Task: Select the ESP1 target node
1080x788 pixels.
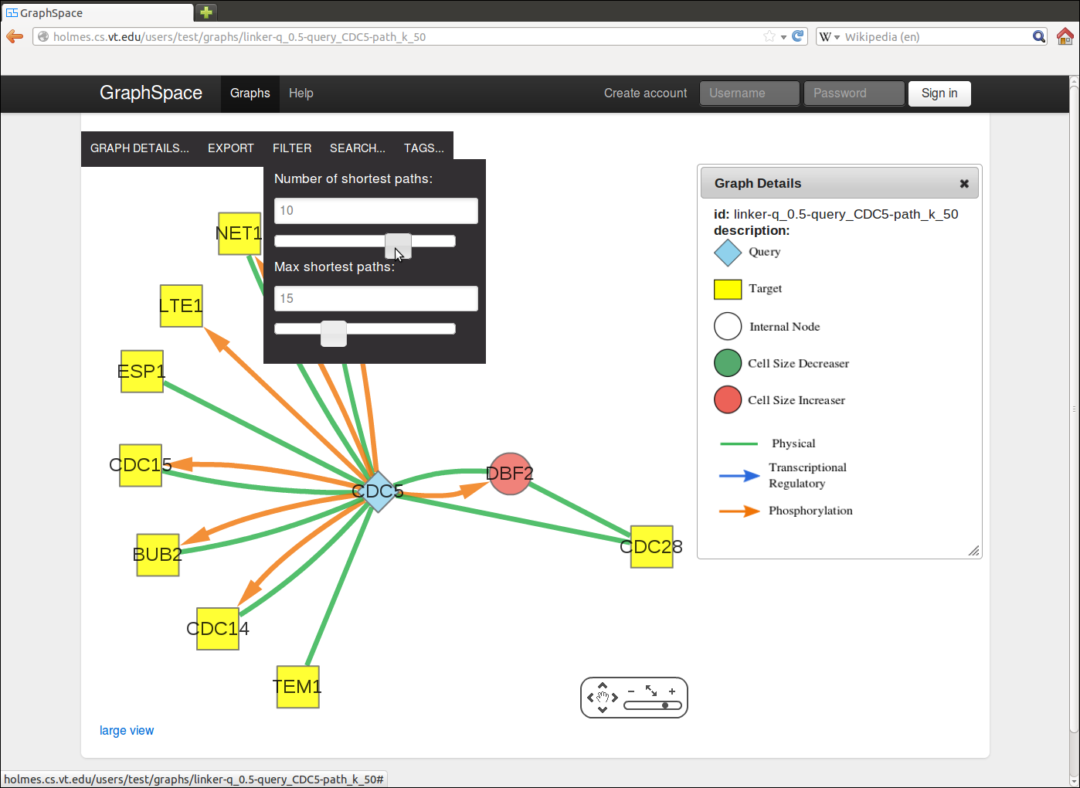Action: coord(142,372)
